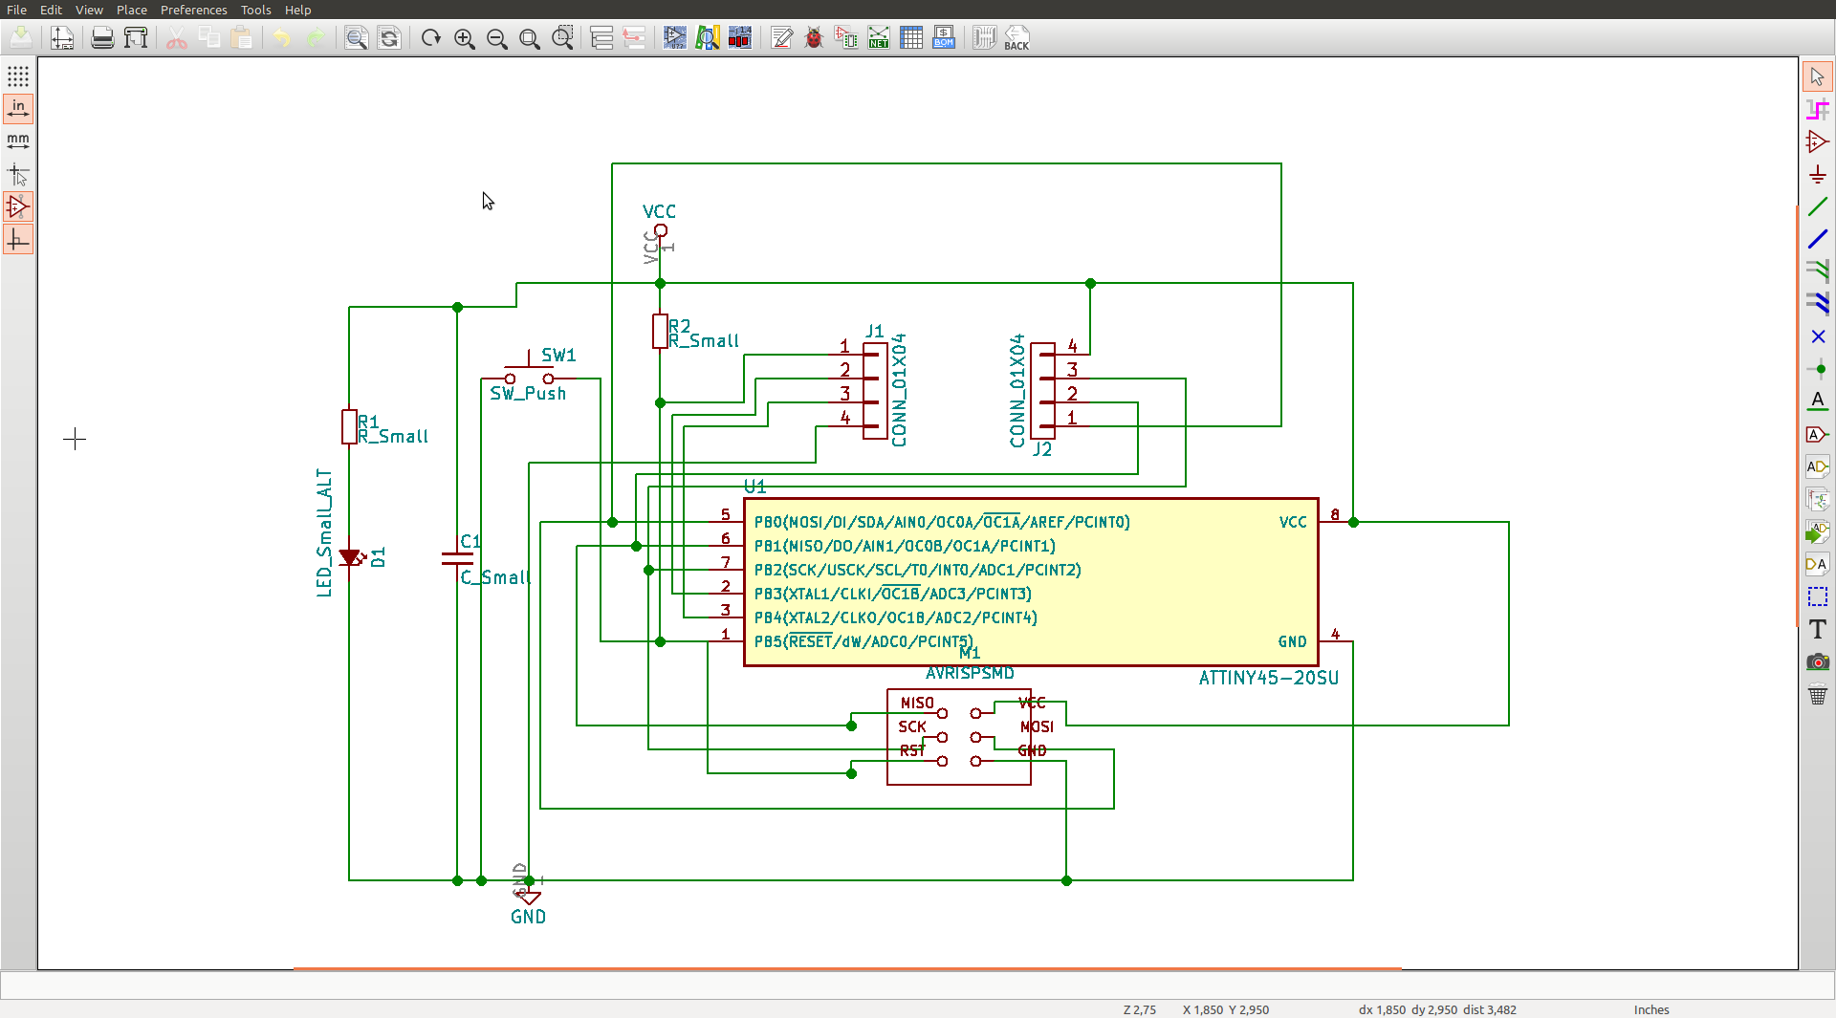Run Electrical Rules Check ladybug icon
This screenshot has height=1018, width=1836.
pyautogui.click(x=815, y=38)
